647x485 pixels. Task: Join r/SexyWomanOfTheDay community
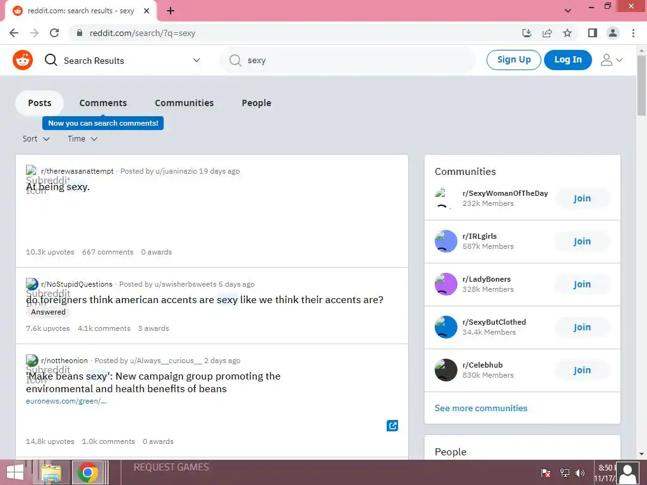pyautogui.click(x=582, y=198)
